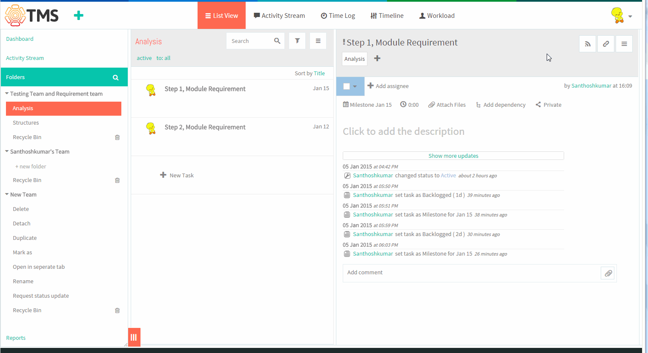Click the Analysis folder tag
This screenshot has height=353, width=648.
point(355,59)
